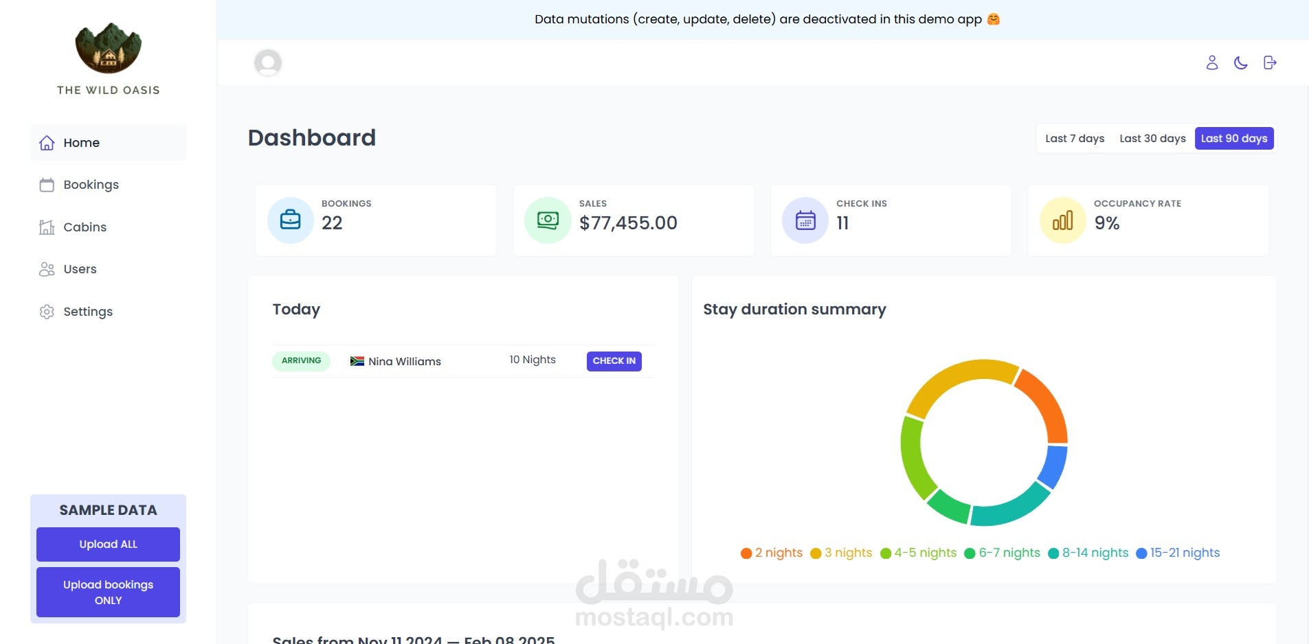Click the banknote icon on Sales card
This screenshot has height=644, width=1309.
pyautogui.click(x=548, y=220)
